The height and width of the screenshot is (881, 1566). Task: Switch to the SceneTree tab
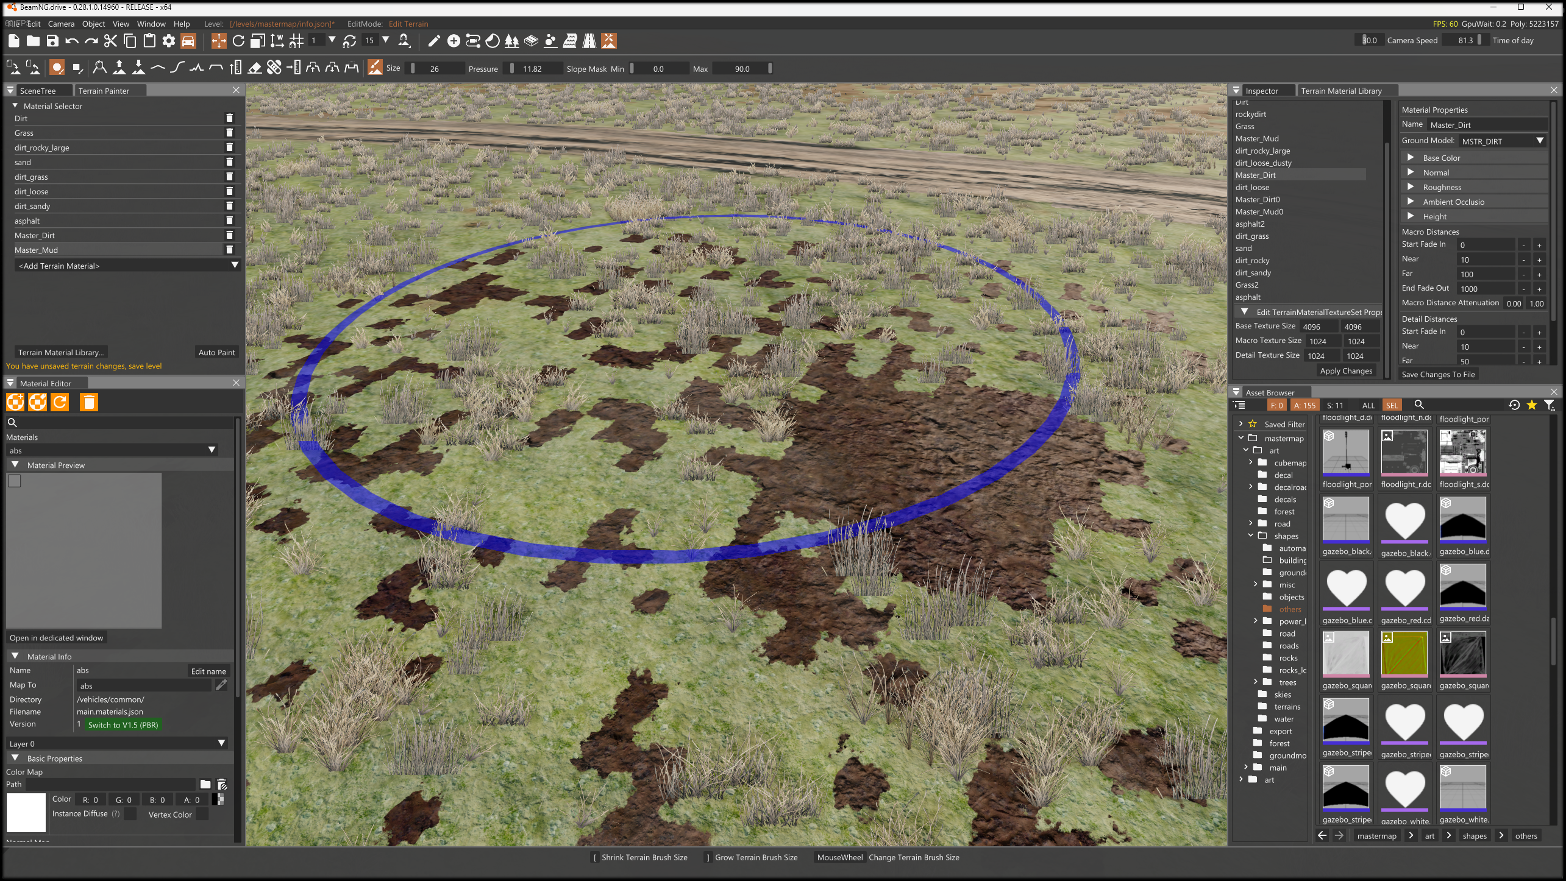click(x=38, y=91)
